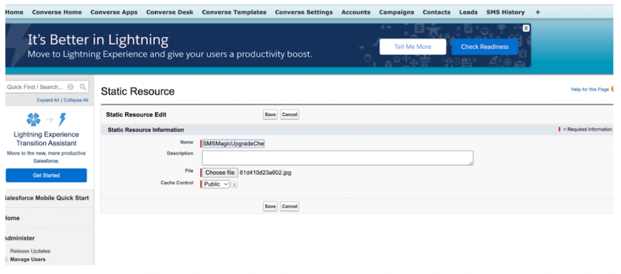Click into the Description text area
The width and height of the screenshot is (621, 274).
click(x=337, y=158)
